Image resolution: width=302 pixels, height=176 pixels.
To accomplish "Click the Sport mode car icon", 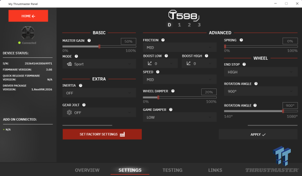I will click(x=69, y=64).
